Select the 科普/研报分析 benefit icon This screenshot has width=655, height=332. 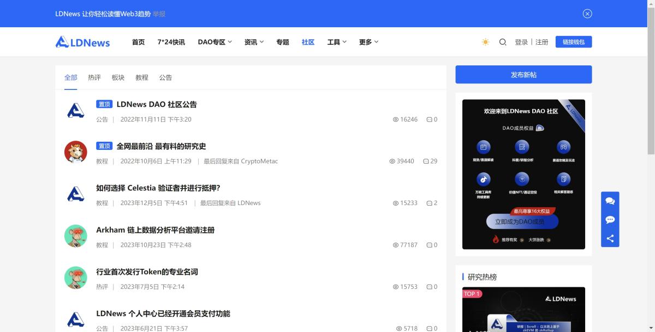pyautogui.click(x=523, y=147)
